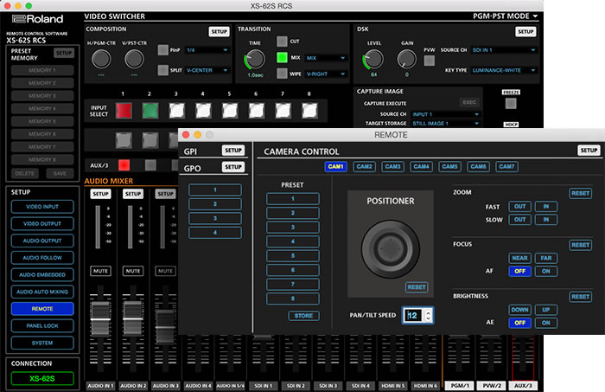The image size is (605, 392).
Task: Recall camera preset 4
Action: (x=293, y=241)
